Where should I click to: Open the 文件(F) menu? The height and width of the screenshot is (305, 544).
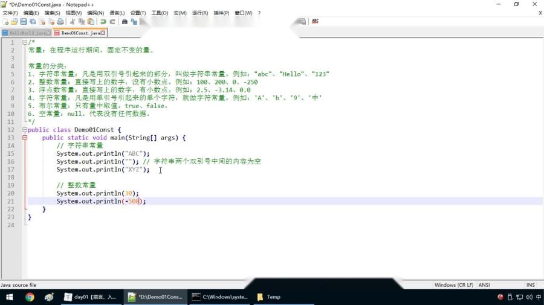coord(10,13)
